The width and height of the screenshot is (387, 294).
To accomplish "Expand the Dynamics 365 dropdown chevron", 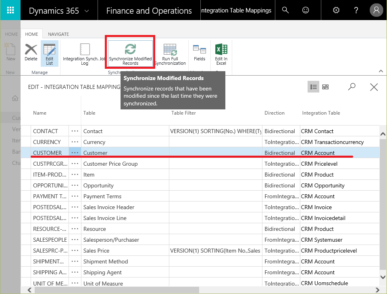I will pyautogui.click(x=87, y=11).
